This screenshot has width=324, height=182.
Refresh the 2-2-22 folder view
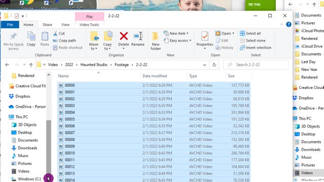[214, 65]
